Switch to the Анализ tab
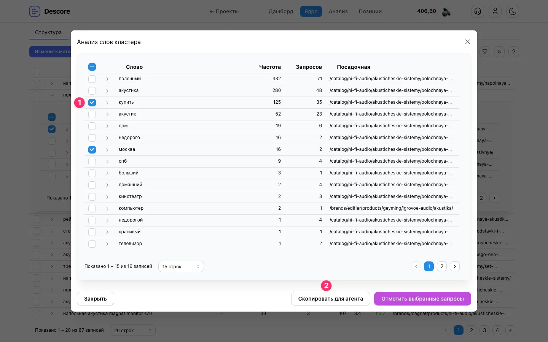This screenshot has width=548, height=342. [338, 11]
